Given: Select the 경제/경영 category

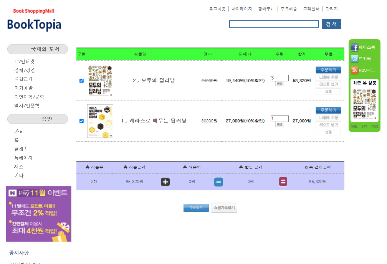Looking at the screenshot, I should pos(25,70).
